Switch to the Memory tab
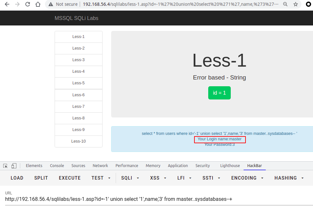Screen dimensions: 313x206 [x=153, y=166]
